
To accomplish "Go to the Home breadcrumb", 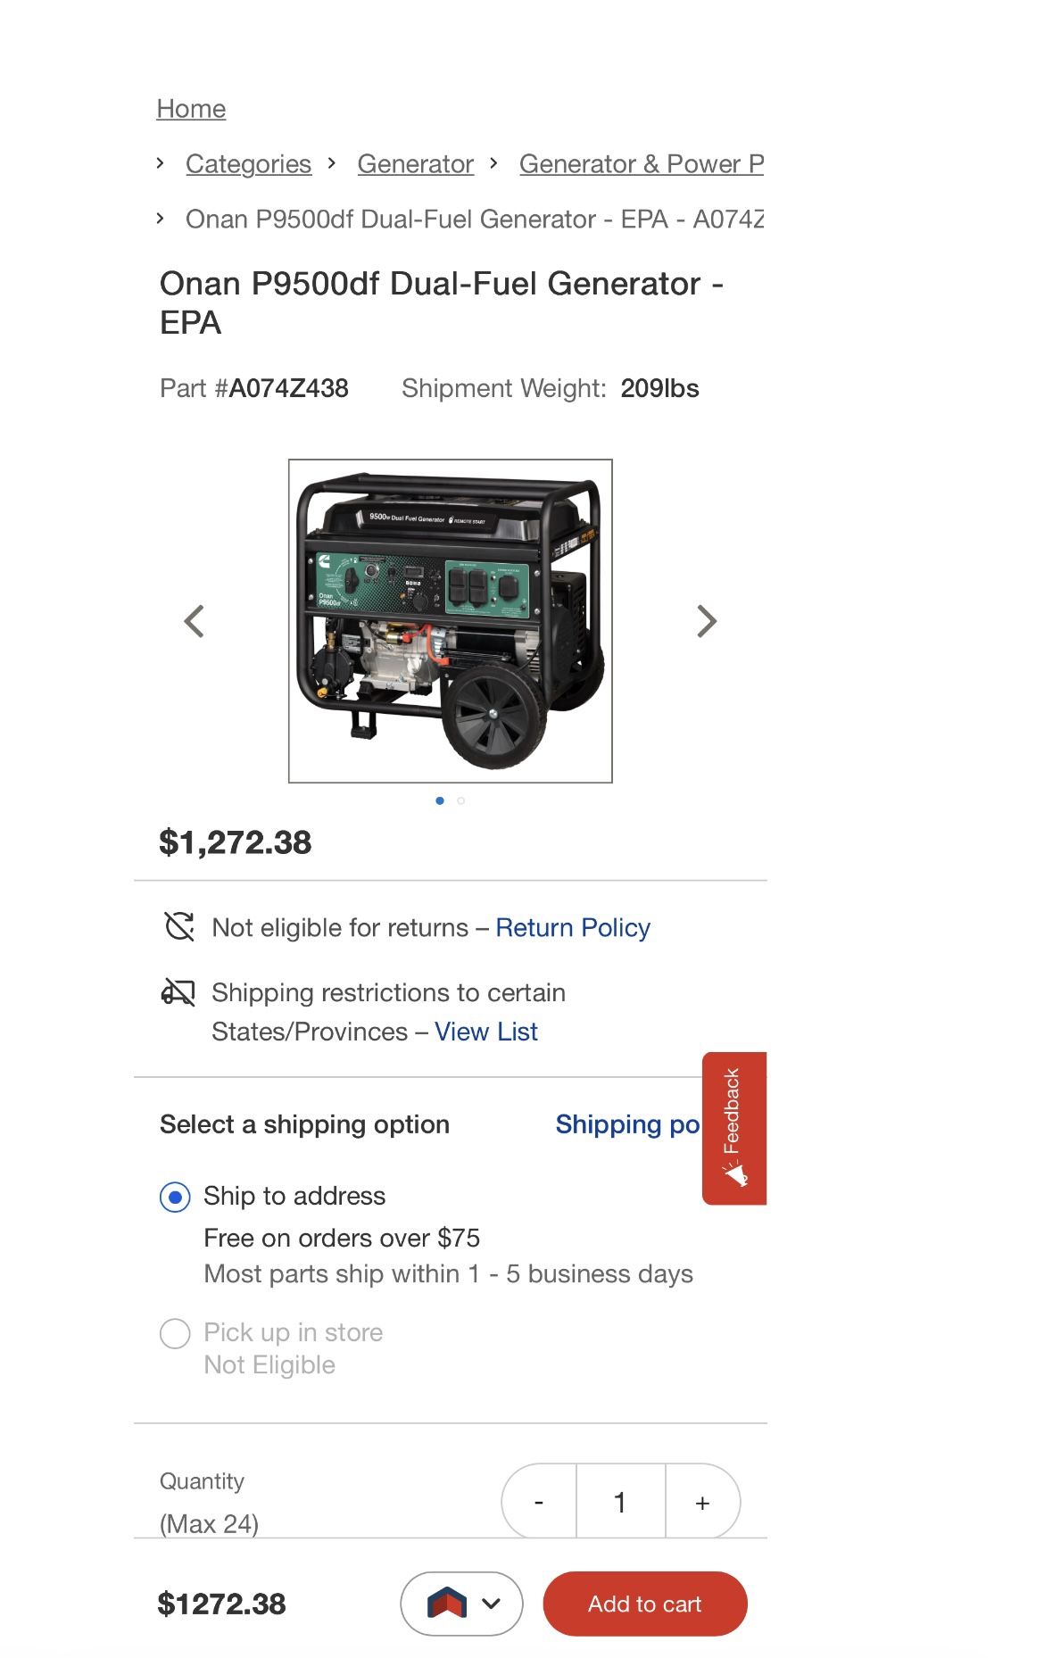I will coord(191,109).
